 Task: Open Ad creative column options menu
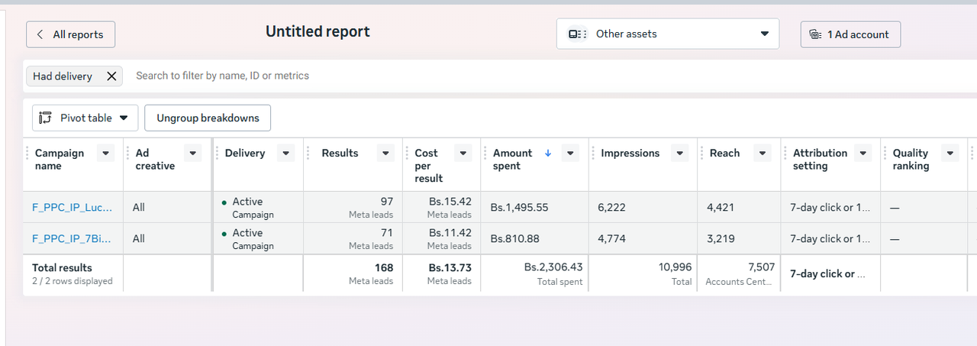(x=193, y=154)
